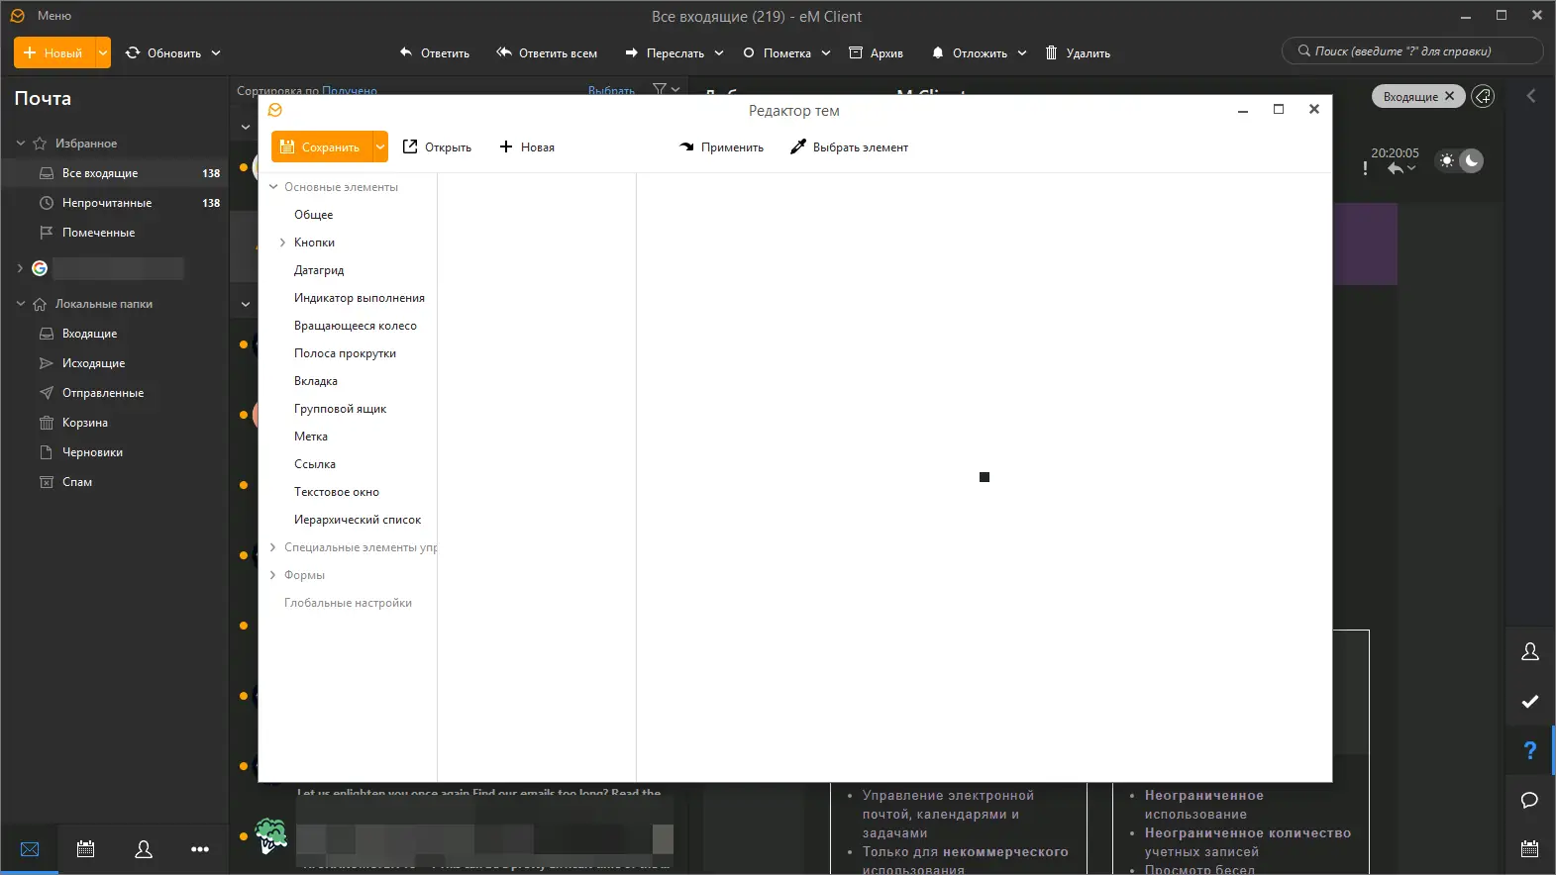Open Глобальные настройки in the tree
Image resolution: width=1556 pixels, height=875 pixels.
tap(348, 603)
